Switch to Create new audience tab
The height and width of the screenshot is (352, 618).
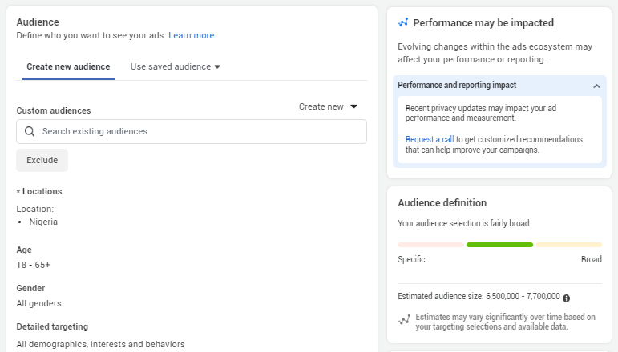68,66
